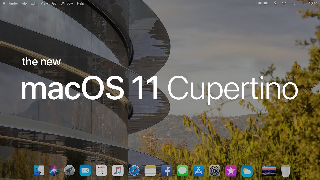Click the desktop picture thumbnail in dock

(269, 171)
